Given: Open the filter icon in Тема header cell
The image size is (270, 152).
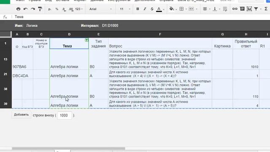Looking at the screenshot, I should tap(86, 40).
